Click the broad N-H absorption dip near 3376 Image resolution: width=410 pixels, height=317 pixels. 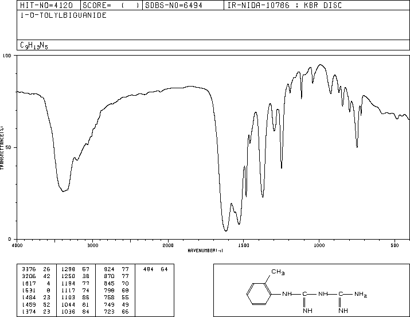[x=63, y=191]
